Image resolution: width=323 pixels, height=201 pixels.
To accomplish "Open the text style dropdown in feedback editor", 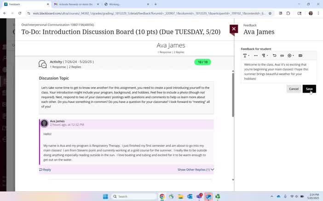I will [246, 56].
